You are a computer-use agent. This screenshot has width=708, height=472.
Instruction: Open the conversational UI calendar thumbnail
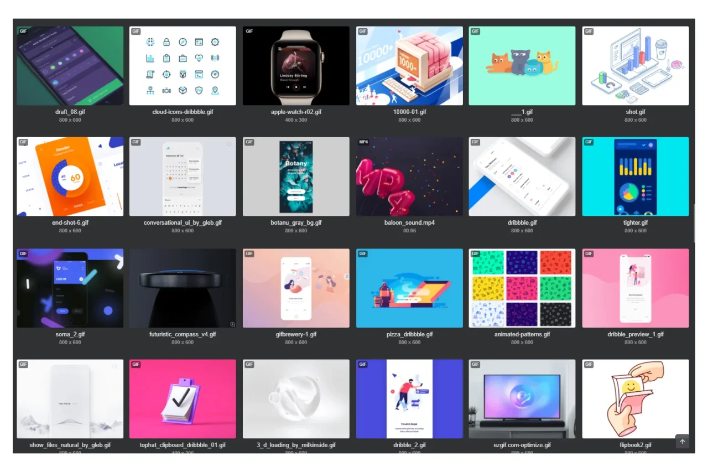[183, 177]
